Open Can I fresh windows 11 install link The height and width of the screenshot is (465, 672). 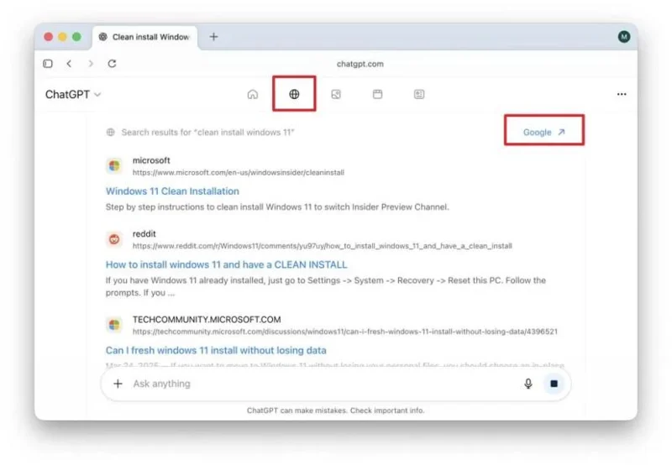[x=216, y=350]
